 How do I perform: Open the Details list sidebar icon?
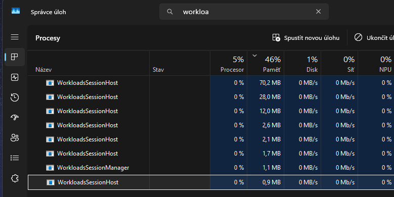click(15, 158)
